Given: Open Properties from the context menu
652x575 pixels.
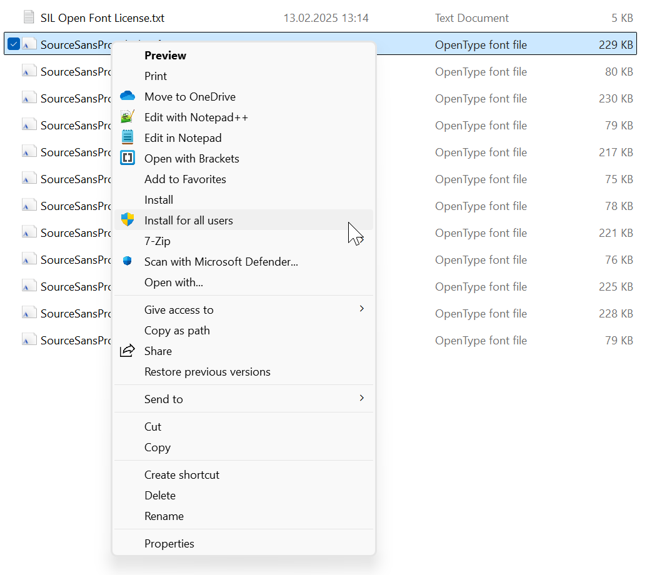Looking at the screenshot, I should pos(244,543).
